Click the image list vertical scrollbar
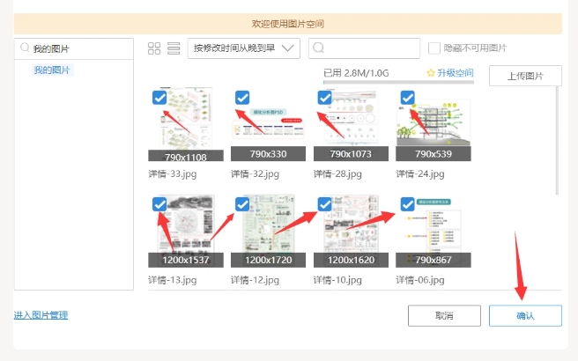The height and width of the screenshot is (361, 578). pyautogui.click(x=557, y=140)
